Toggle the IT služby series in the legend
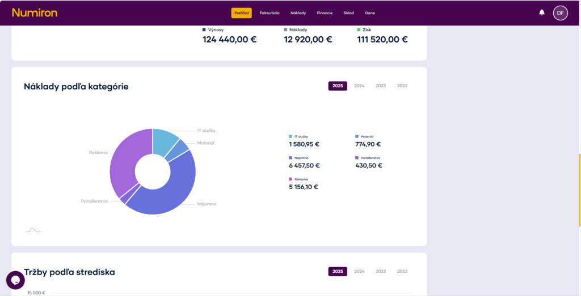Image resolution: width=581 pixels, height=296 pixels. click(x=301, y=136)
